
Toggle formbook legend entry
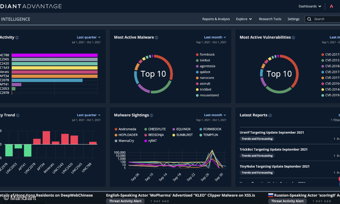pos(205,54)
